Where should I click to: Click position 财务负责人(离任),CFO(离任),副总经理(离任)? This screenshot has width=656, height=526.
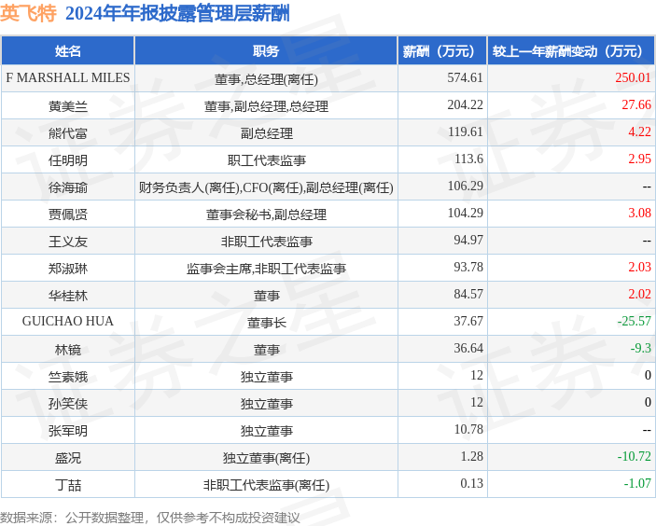click(266, 187)
